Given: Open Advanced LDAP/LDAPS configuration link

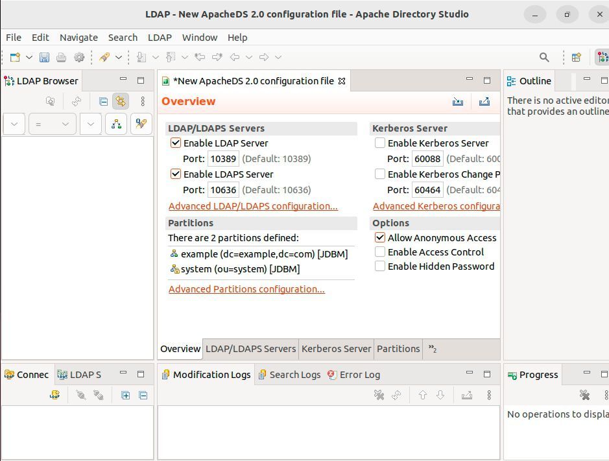Looking at the screenshot, I should 254,206.
